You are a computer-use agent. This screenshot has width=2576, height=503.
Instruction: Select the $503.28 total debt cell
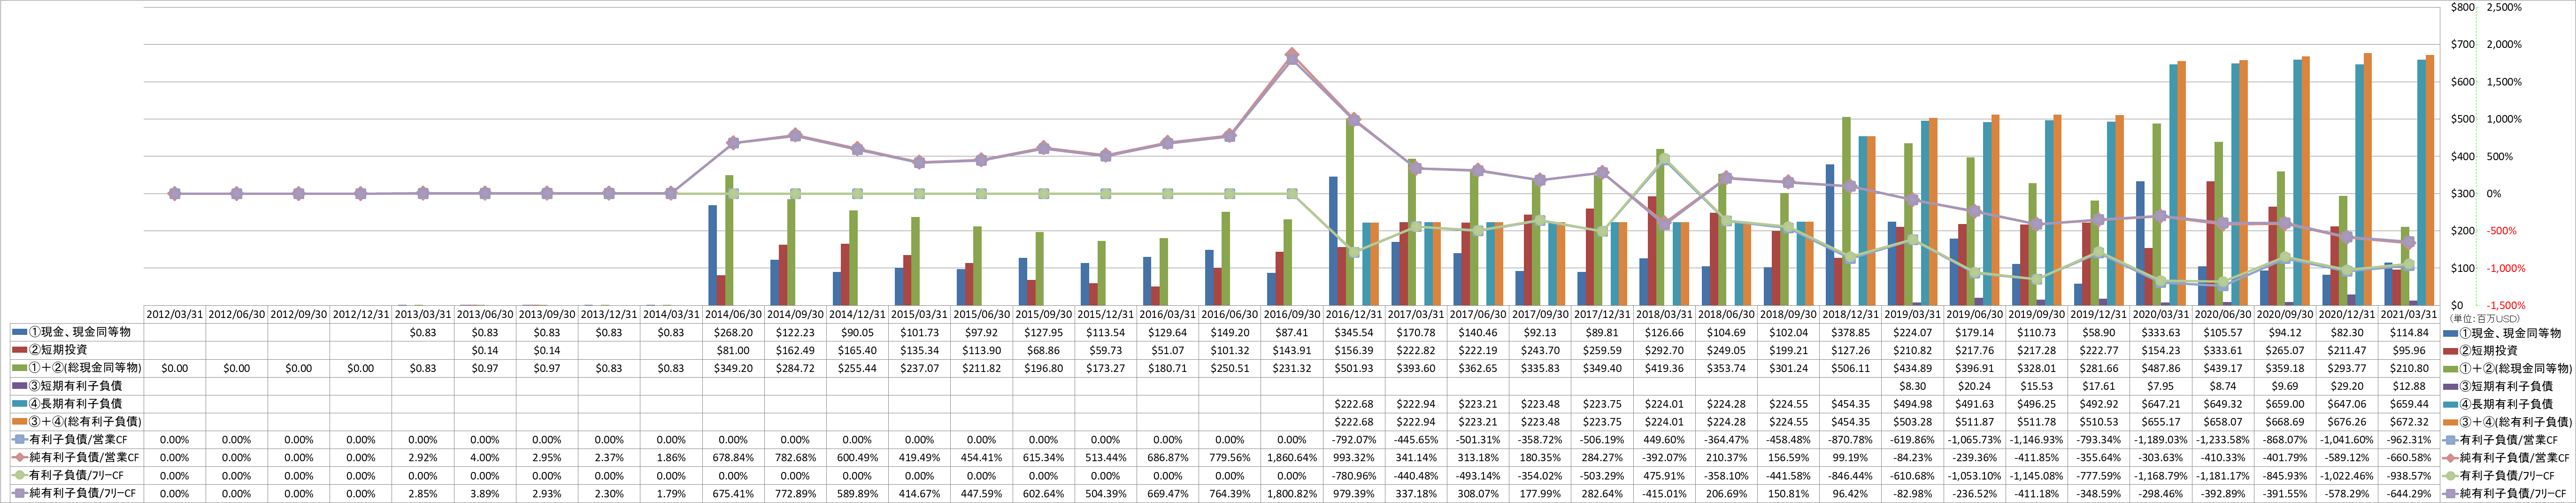point(1912,422)
